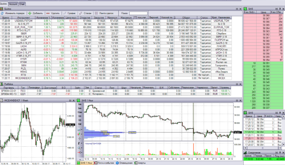The width and height of the screenshot is (285, 165).
Task: Open the Логи и события tab
Action: tap(104, 163)
